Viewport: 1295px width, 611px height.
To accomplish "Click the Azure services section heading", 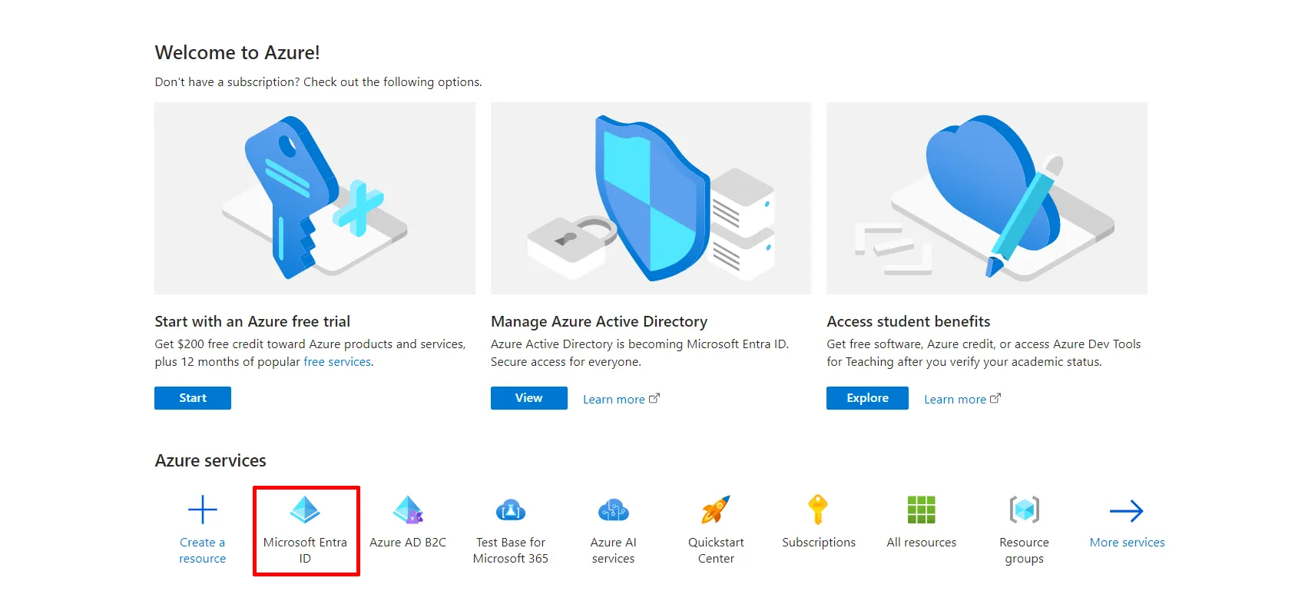I will coord(210,460).
